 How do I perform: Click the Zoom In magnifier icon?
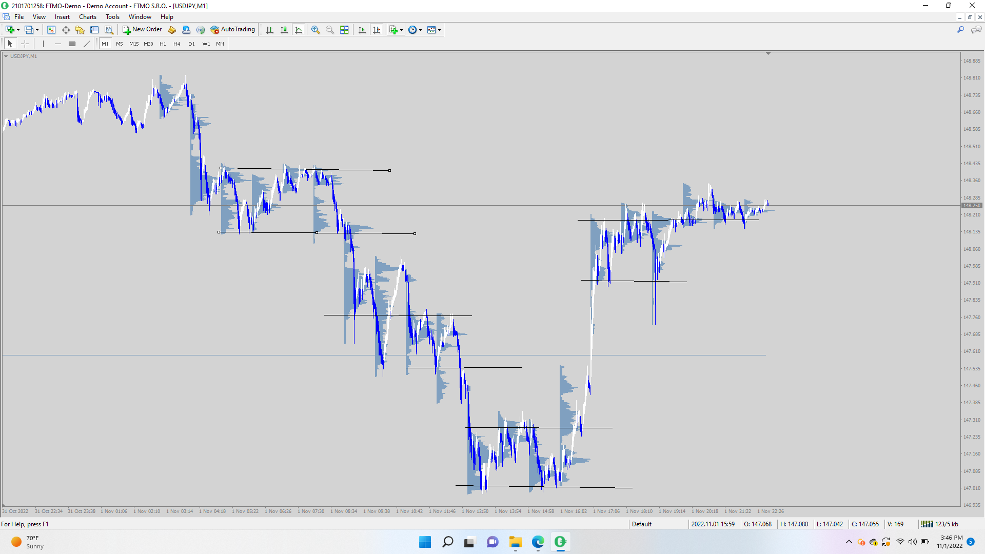316,30
